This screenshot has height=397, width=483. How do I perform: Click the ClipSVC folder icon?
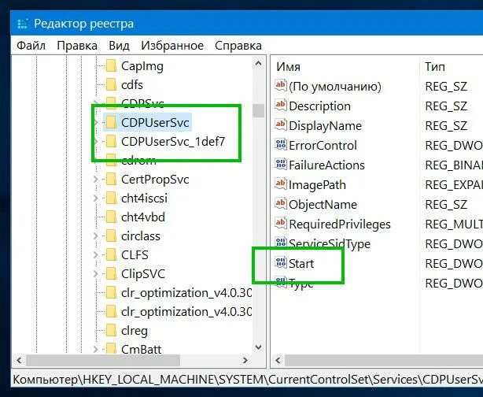pos(111,273)
